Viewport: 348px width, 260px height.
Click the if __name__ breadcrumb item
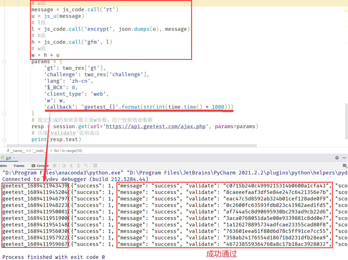[26, 151]
